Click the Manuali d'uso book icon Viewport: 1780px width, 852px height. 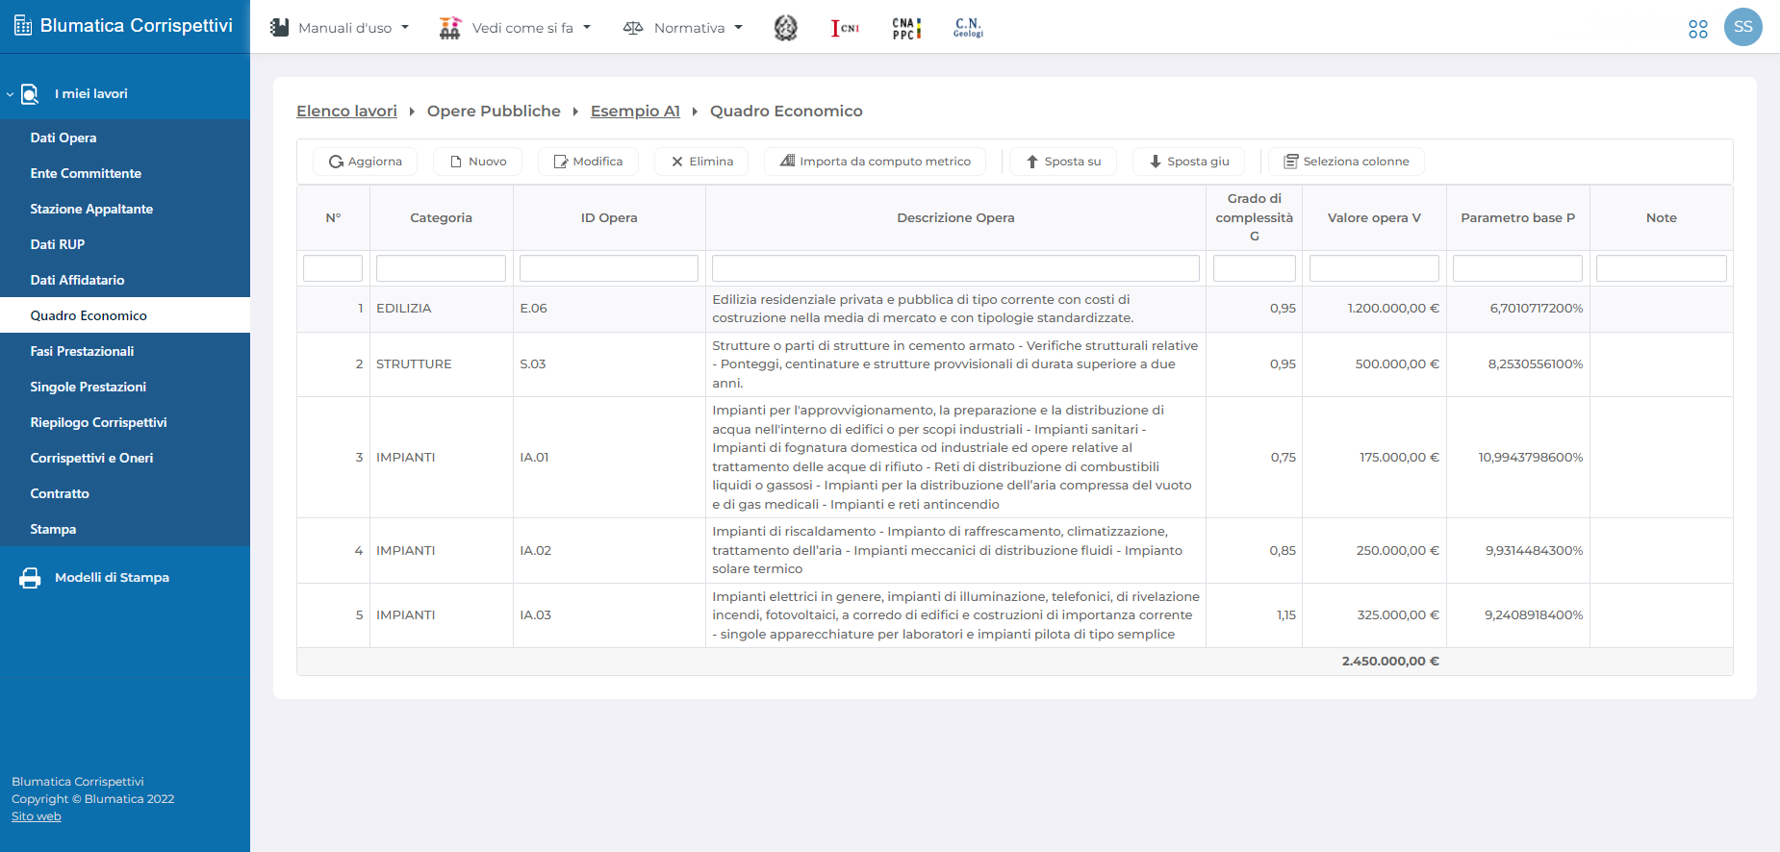(279, 27)
